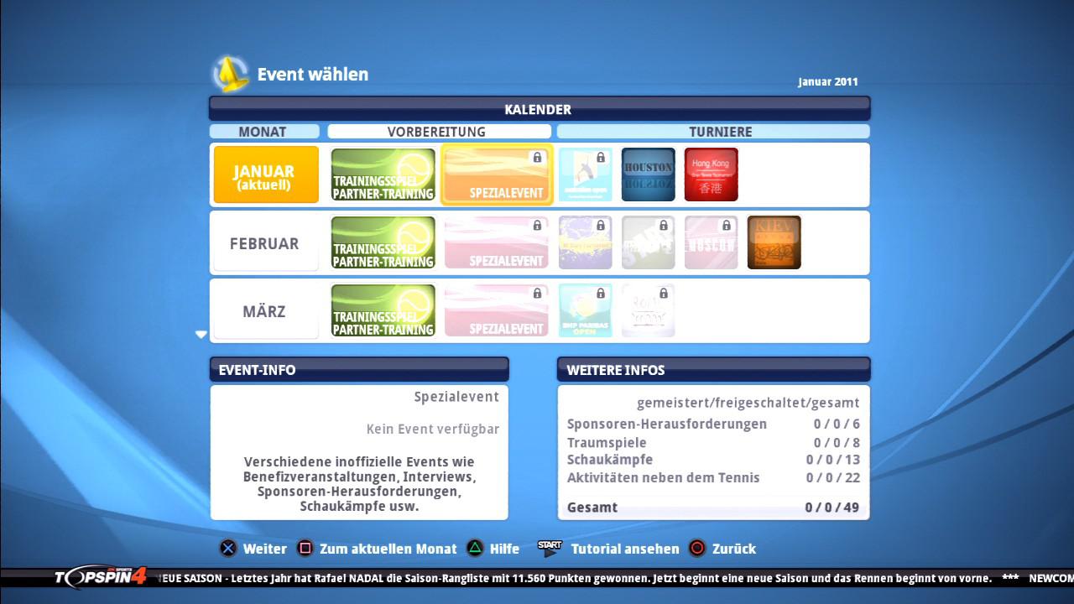Select the MÄRZ month row
1074x604 pixels.
pos(266,311)
